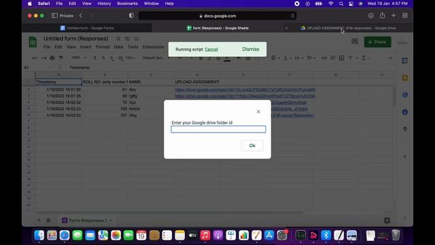Insert a link with the toolbar icon

[324, 58]
